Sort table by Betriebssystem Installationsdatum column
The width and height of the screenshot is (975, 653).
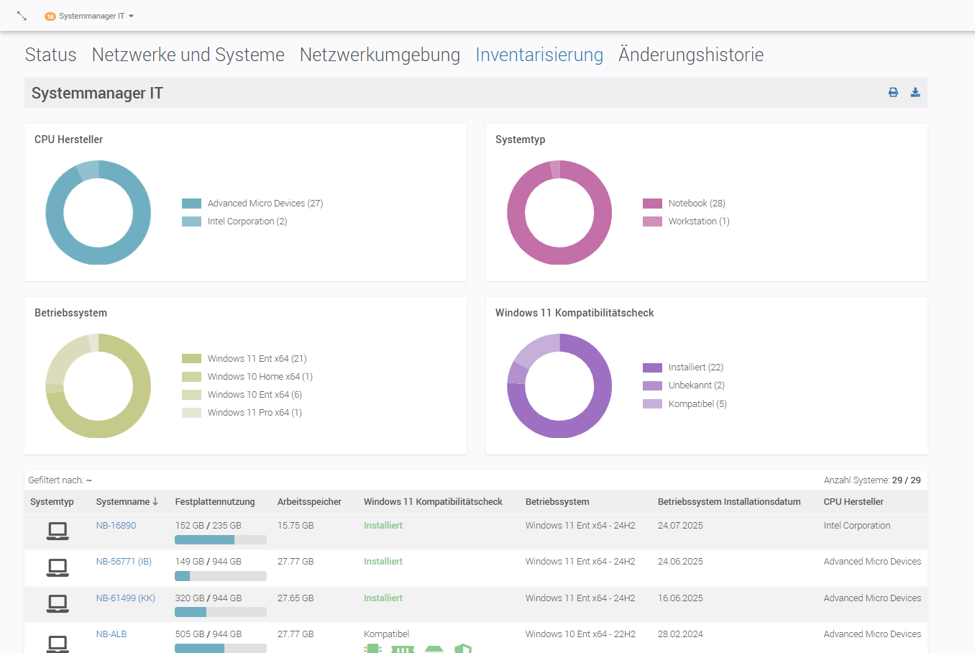coord(728,502)
